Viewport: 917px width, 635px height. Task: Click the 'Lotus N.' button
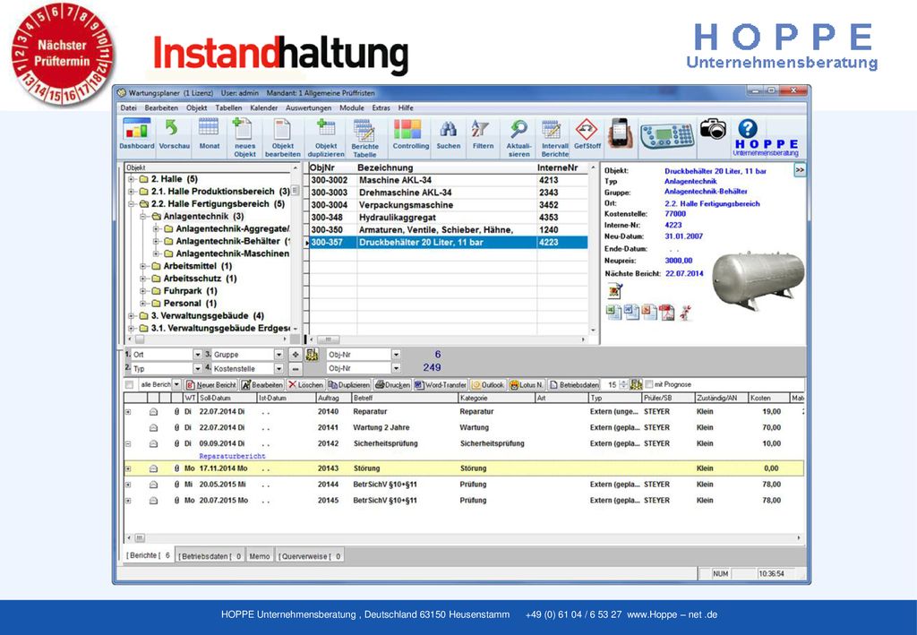(527, 385)
